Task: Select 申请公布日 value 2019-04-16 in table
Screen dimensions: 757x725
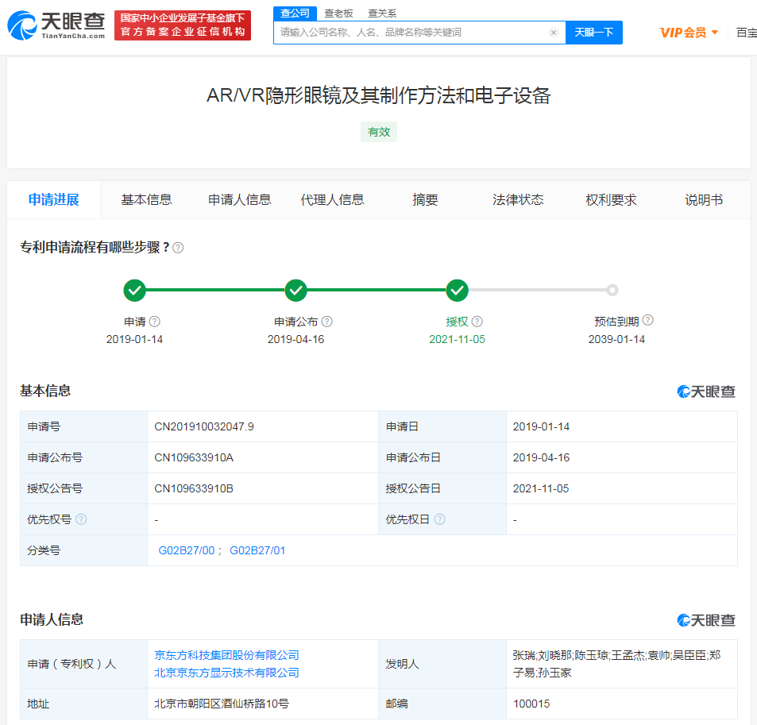Action: point(541,457)
